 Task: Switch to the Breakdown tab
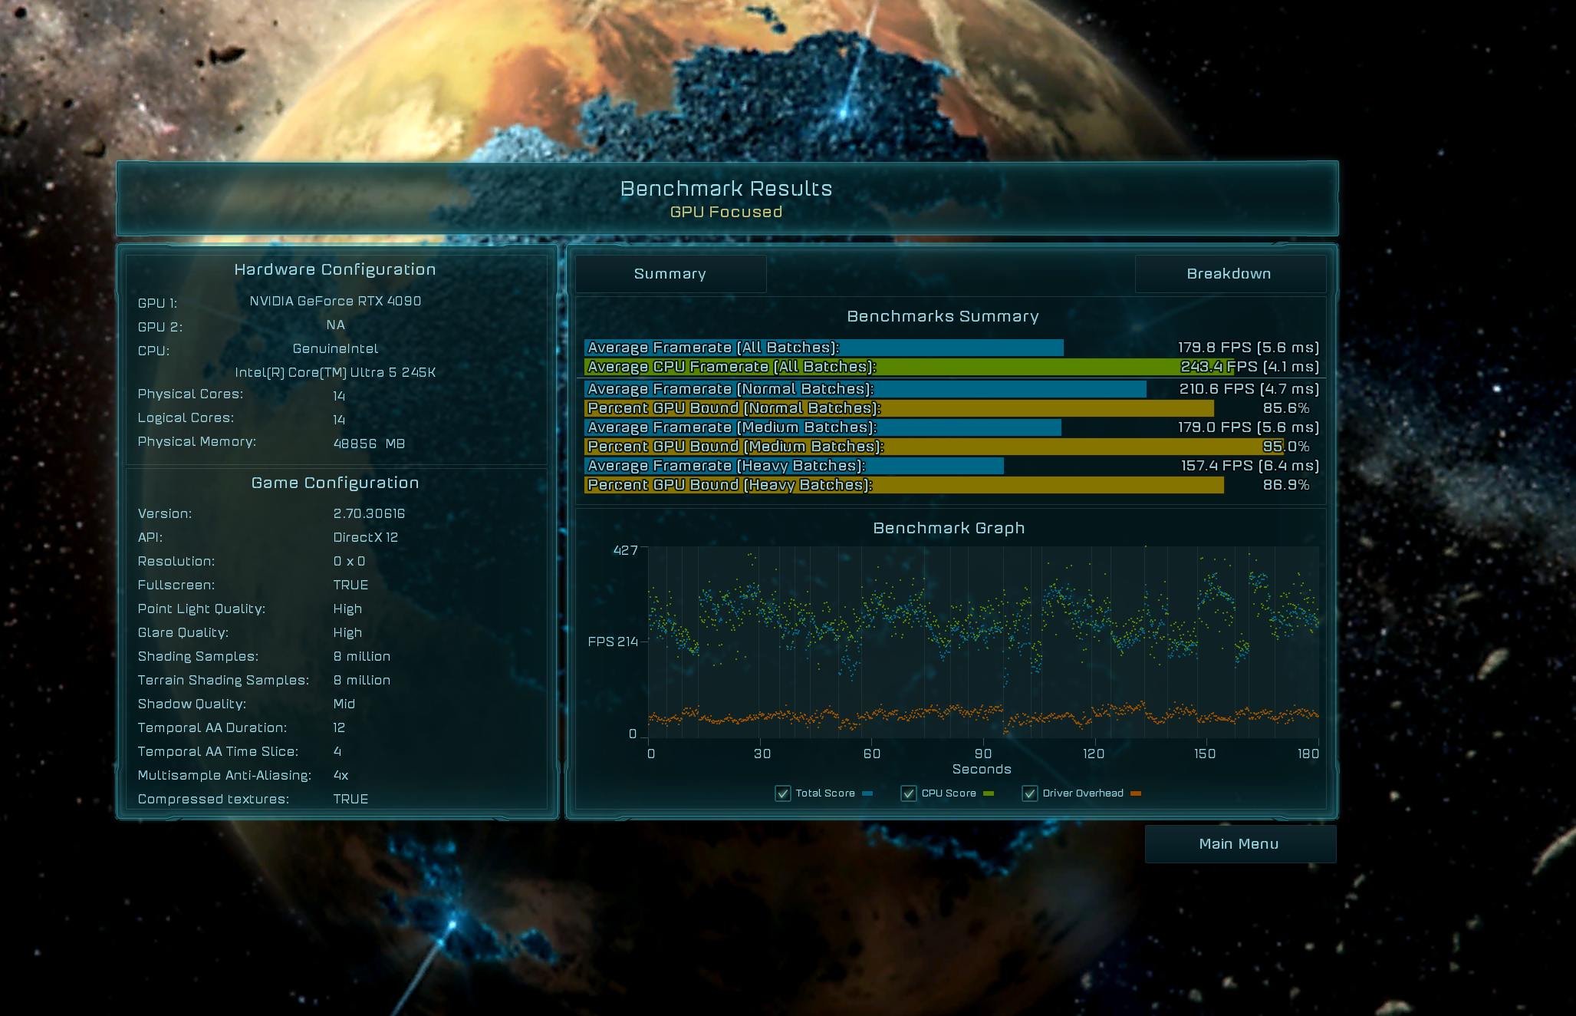[1229, 274]
